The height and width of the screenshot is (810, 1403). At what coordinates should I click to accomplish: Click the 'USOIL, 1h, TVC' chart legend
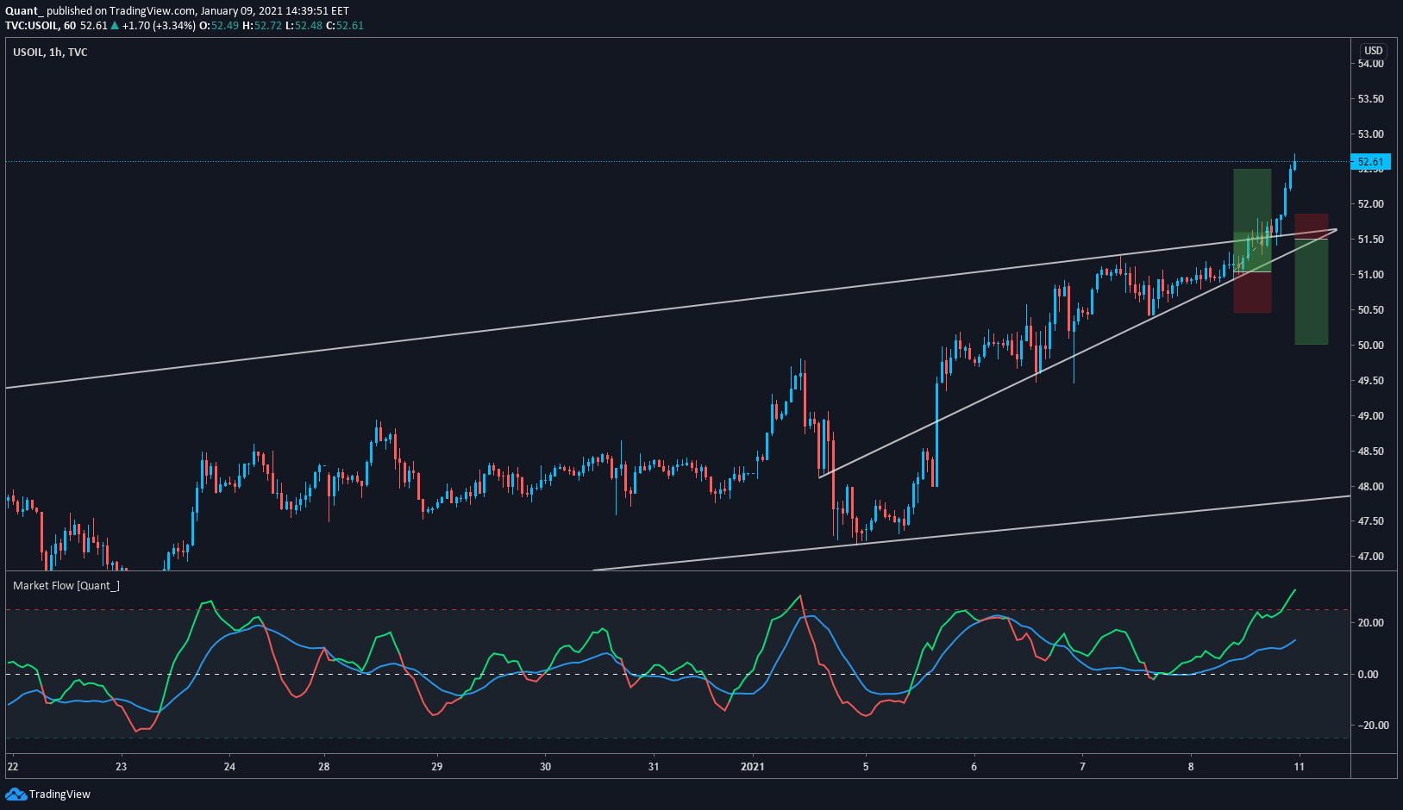coord(50,53)
